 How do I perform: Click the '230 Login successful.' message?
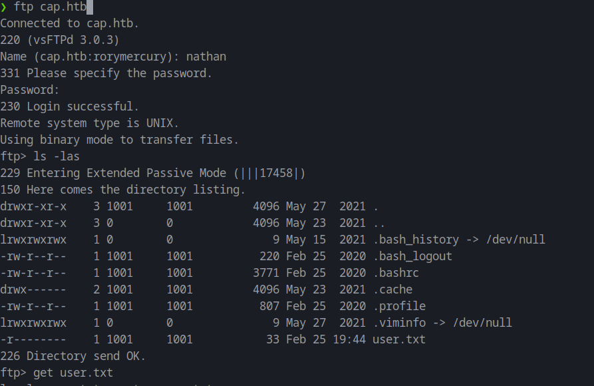pyautogui.click(x=70, y=106)
